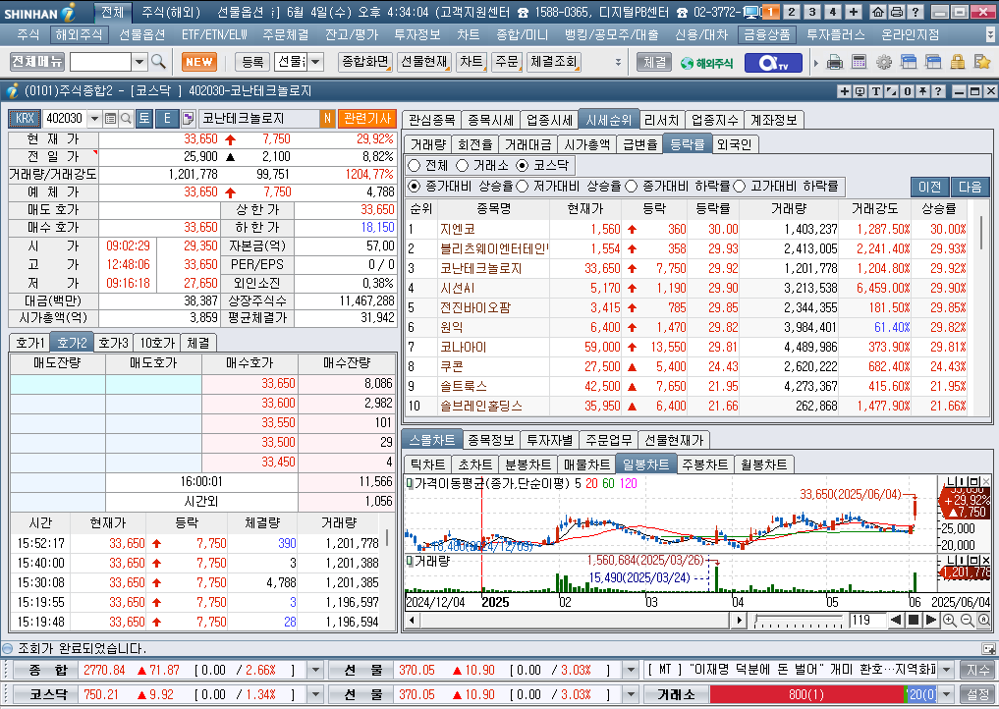
Task: Click the 관련기사 button
Action: click(x=367, y=119)
